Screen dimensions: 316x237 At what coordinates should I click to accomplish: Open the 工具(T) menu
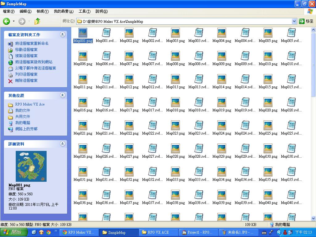point(85,11)
